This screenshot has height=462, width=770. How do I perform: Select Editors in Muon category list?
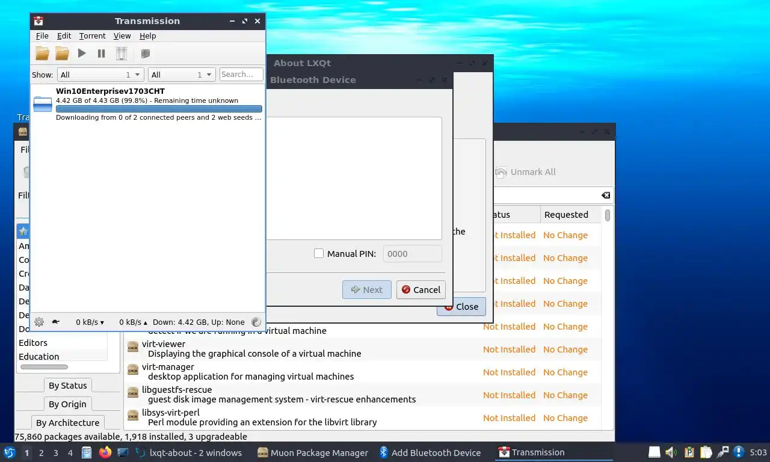click(x=62, y=343)
